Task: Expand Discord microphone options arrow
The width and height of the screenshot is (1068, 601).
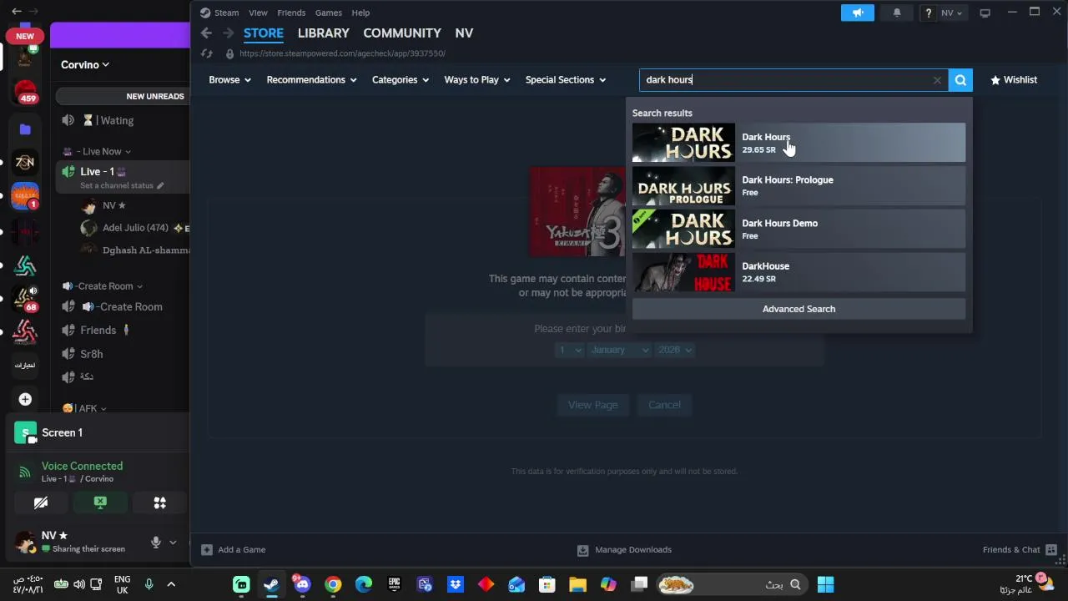Action: click(173, 542)
